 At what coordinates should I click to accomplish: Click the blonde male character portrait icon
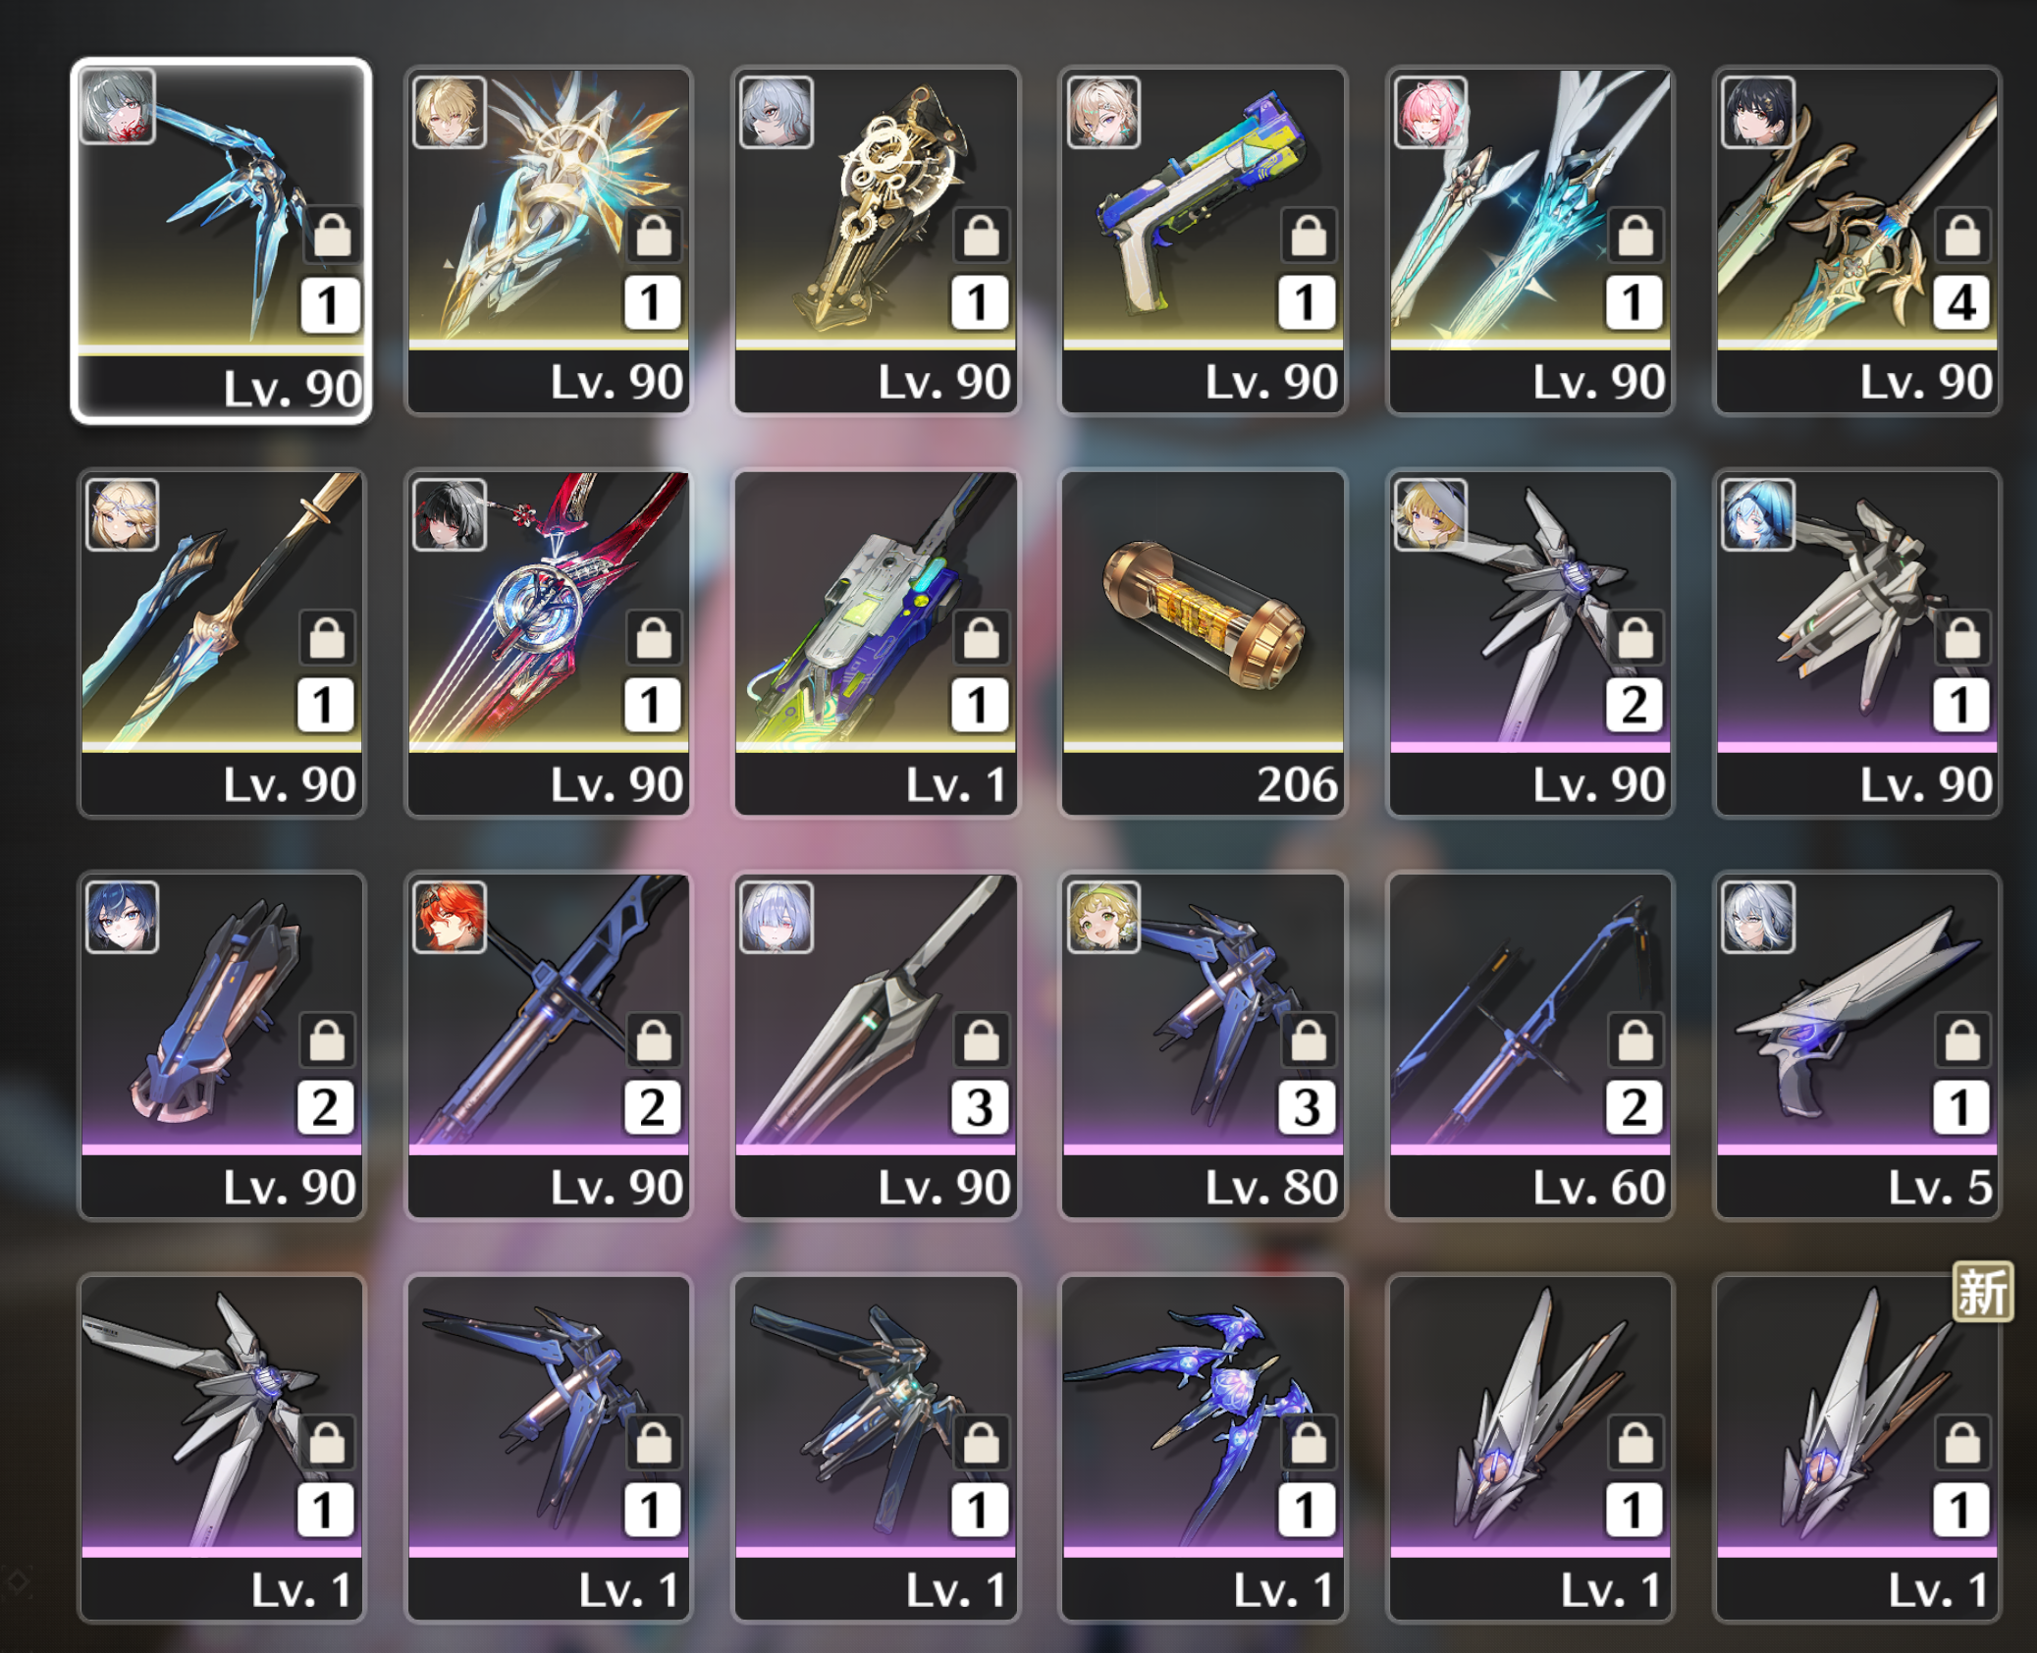tap(450, 112)
